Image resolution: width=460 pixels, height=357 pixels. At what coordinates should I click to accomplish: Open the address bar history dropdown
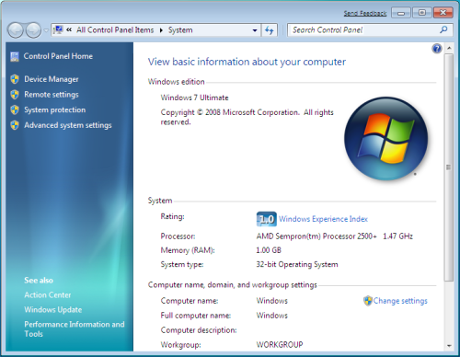click(255, 30)
